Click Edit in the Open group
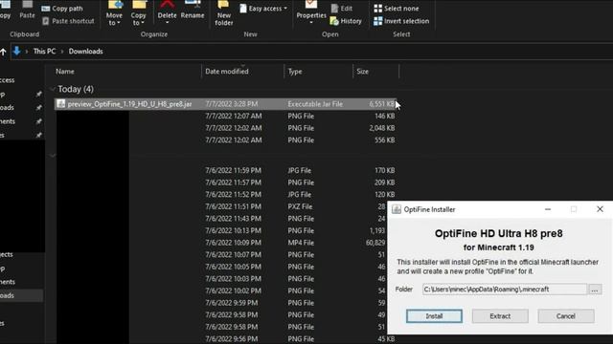 tap(342, 9)
